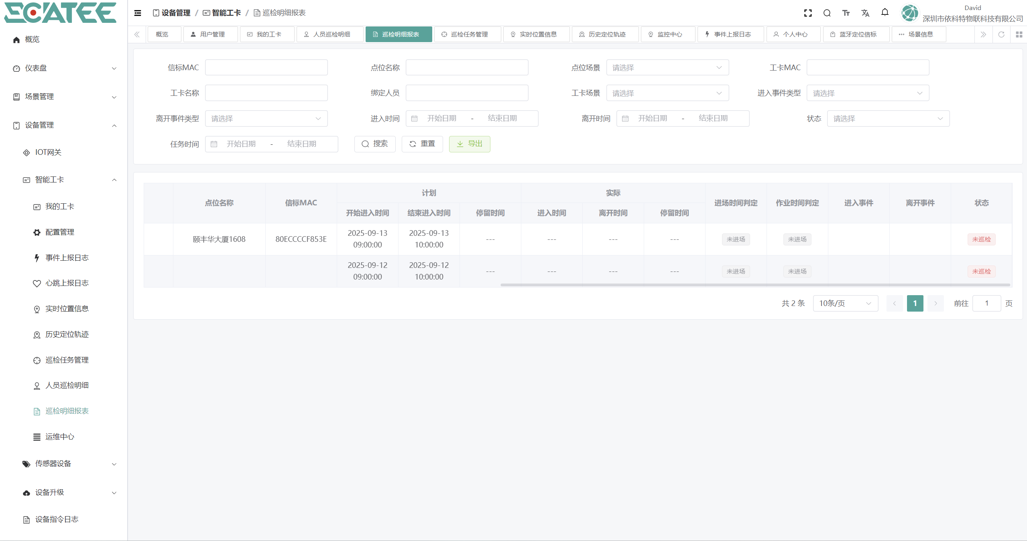Open the header search magnifier icon
This screenshot has height=541, width=1027.
click(x=827, y=13)
